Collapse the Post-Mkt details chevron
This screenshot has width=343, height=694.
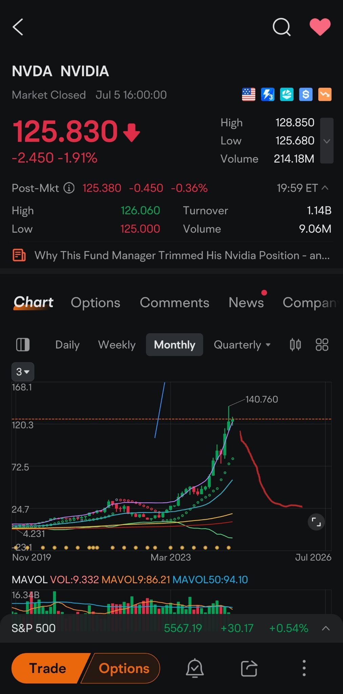pos(325,188)
